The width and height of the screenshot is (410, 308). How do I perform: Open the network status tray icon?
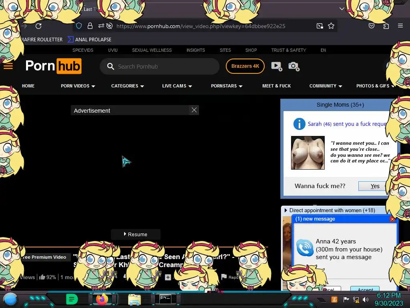pos(356,300)
